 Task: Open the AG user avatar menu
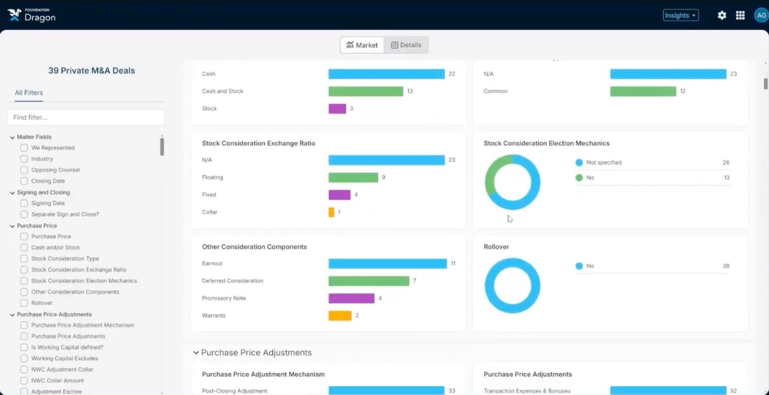pyautogui.click(x=761, y=15)
